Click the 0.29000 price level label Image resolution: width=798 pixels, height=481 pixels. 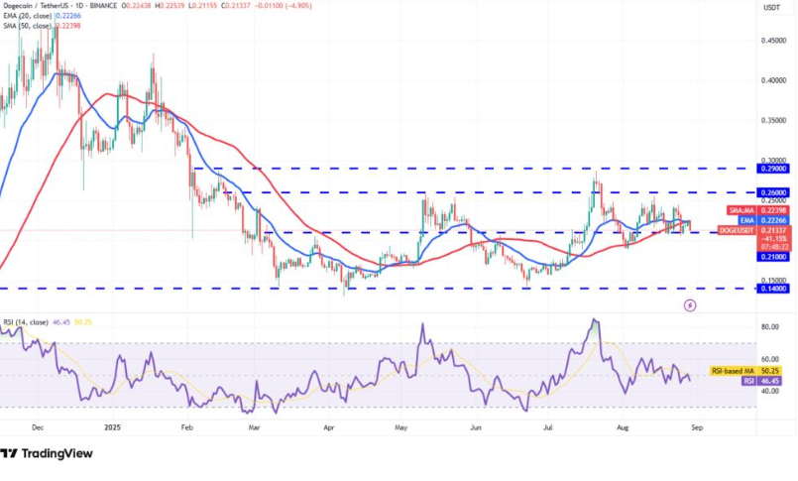[773, 169]
